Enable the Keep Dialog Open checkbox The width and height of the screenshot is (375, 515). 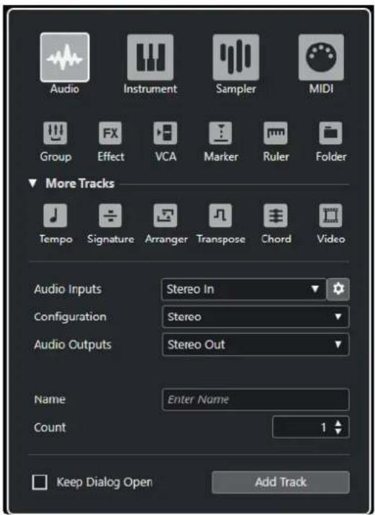click(40, 482)
